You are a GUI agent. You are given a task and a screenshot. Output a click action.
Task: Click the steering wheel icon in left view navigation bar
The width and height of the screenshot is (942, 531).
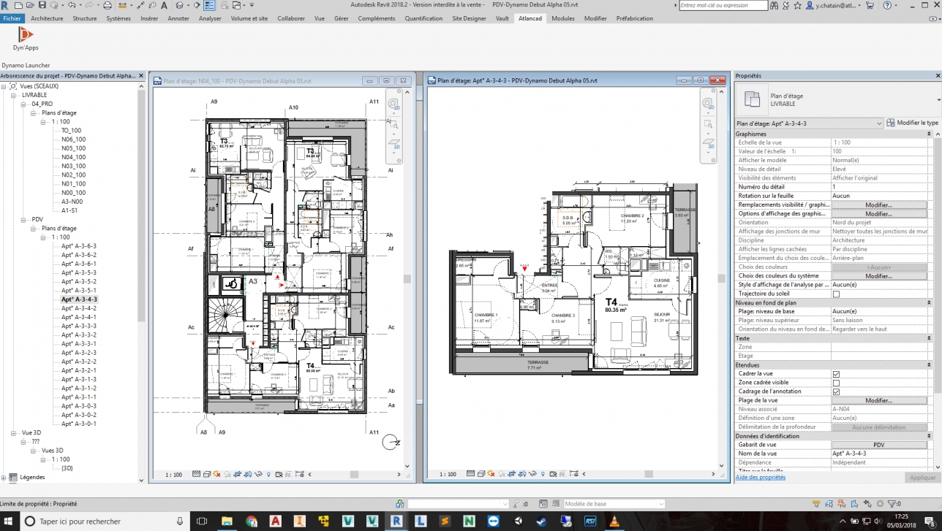[393, 104]
